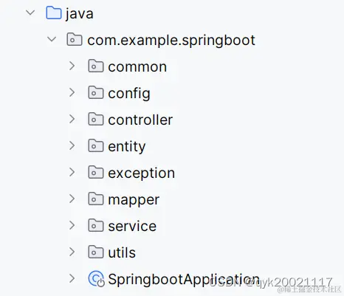
Task: Expand the entity package chevron
Action: pos(72,145)
